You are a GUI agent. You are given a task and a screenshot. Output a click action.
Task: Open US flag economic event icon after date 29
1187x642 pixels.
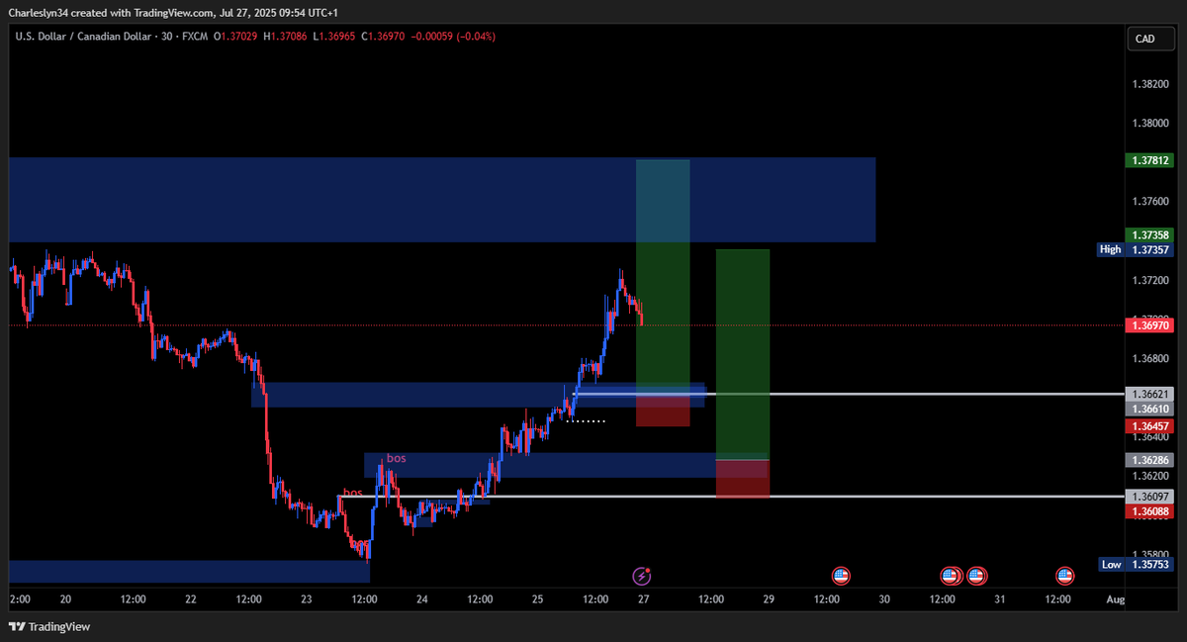841,575
